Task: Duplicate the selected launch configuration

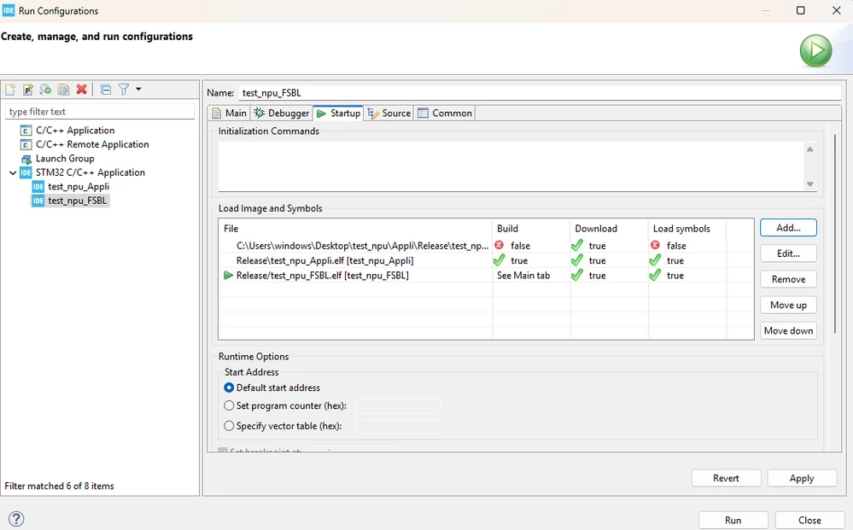Action: pyautogui.click(x=64, y=89)
